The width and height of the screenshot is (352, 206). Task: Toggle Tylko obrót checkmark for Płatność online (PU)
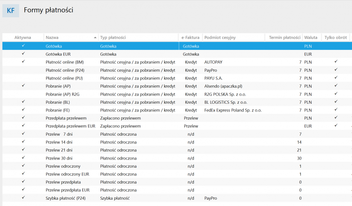tap(336, 78)
